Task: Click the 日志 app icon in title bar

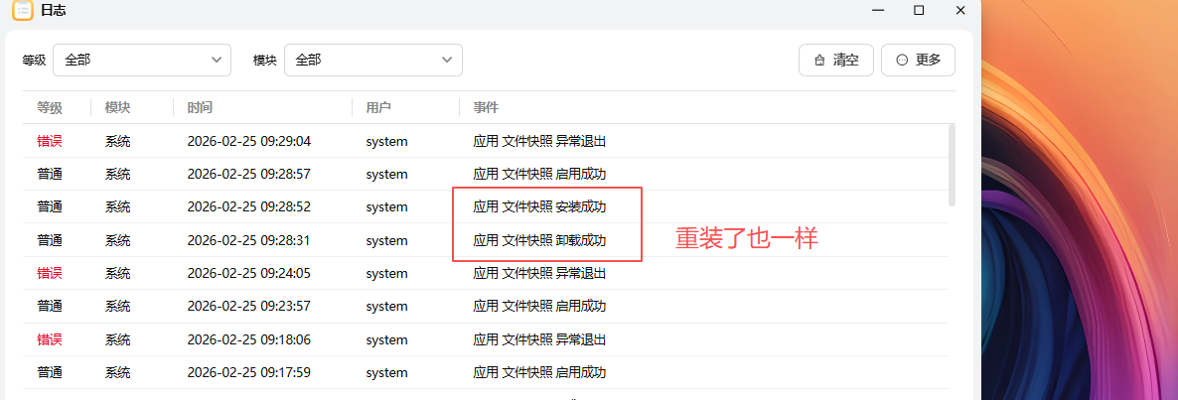Action: pos(23,10)
